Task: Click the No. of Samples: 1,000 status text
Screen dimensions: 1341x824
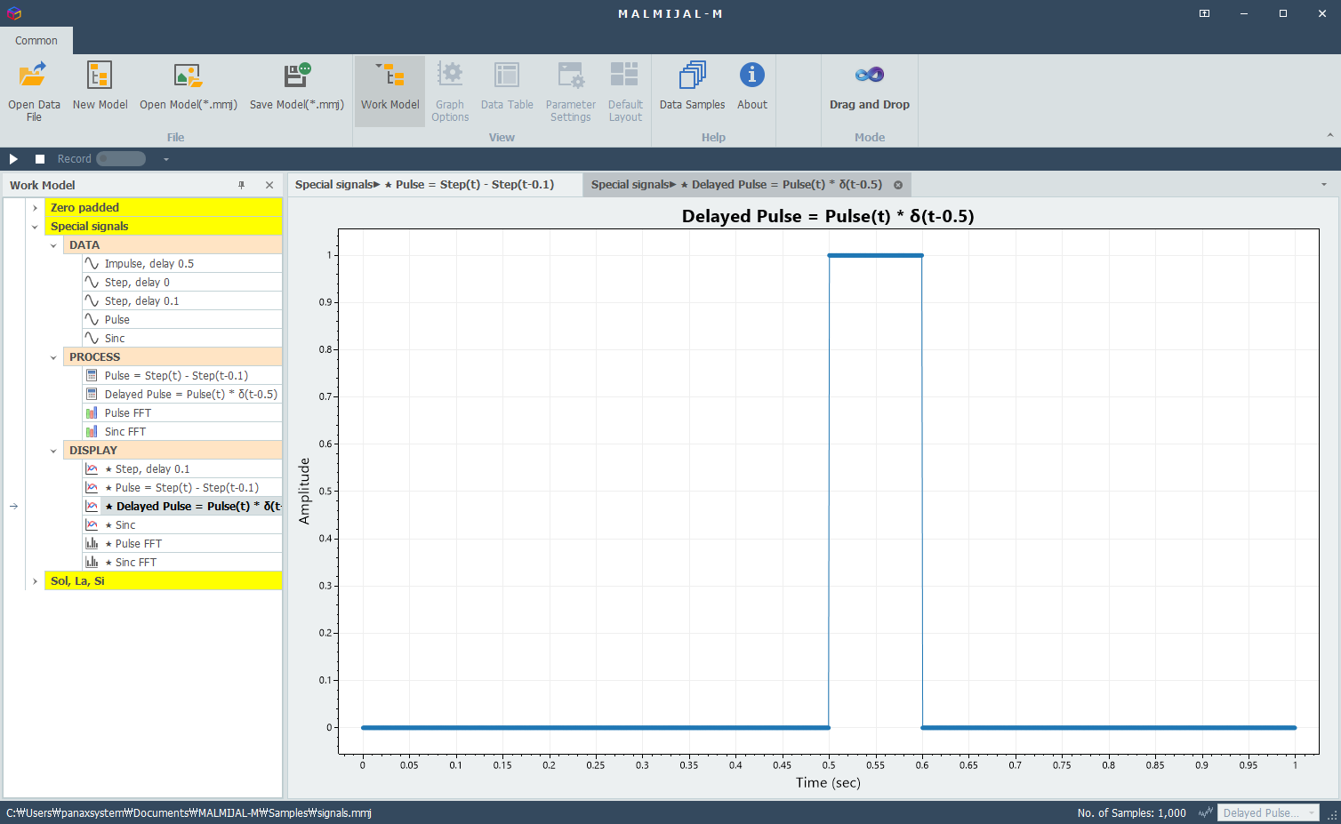Action: click(1131, 812)
